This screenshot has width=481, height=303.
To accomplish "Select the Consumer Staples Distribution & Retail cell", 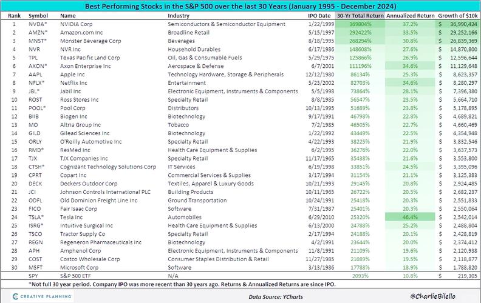I will click(218, 259).
